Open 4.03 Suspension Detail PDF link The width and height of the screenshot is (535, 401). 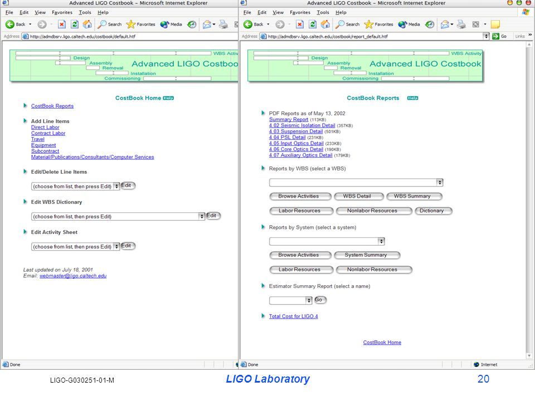(x=296, y=131)
